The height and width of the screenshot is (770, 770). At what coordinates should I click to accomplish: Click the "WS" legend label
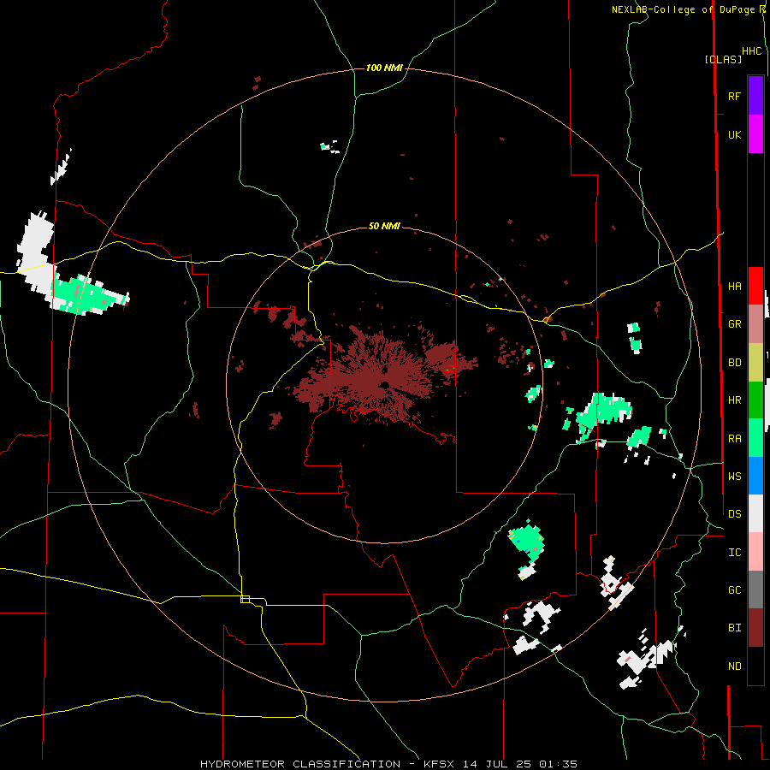pos(734,477)
